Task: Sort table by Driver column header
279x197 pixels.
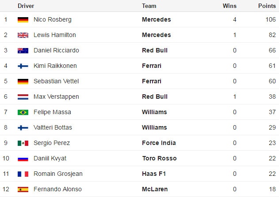Action: tap(26, 6)
